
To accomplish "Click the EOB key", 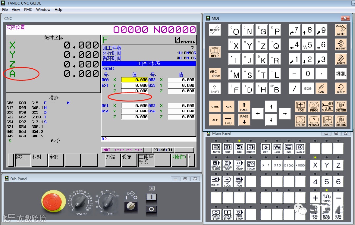I will point(308,88).
